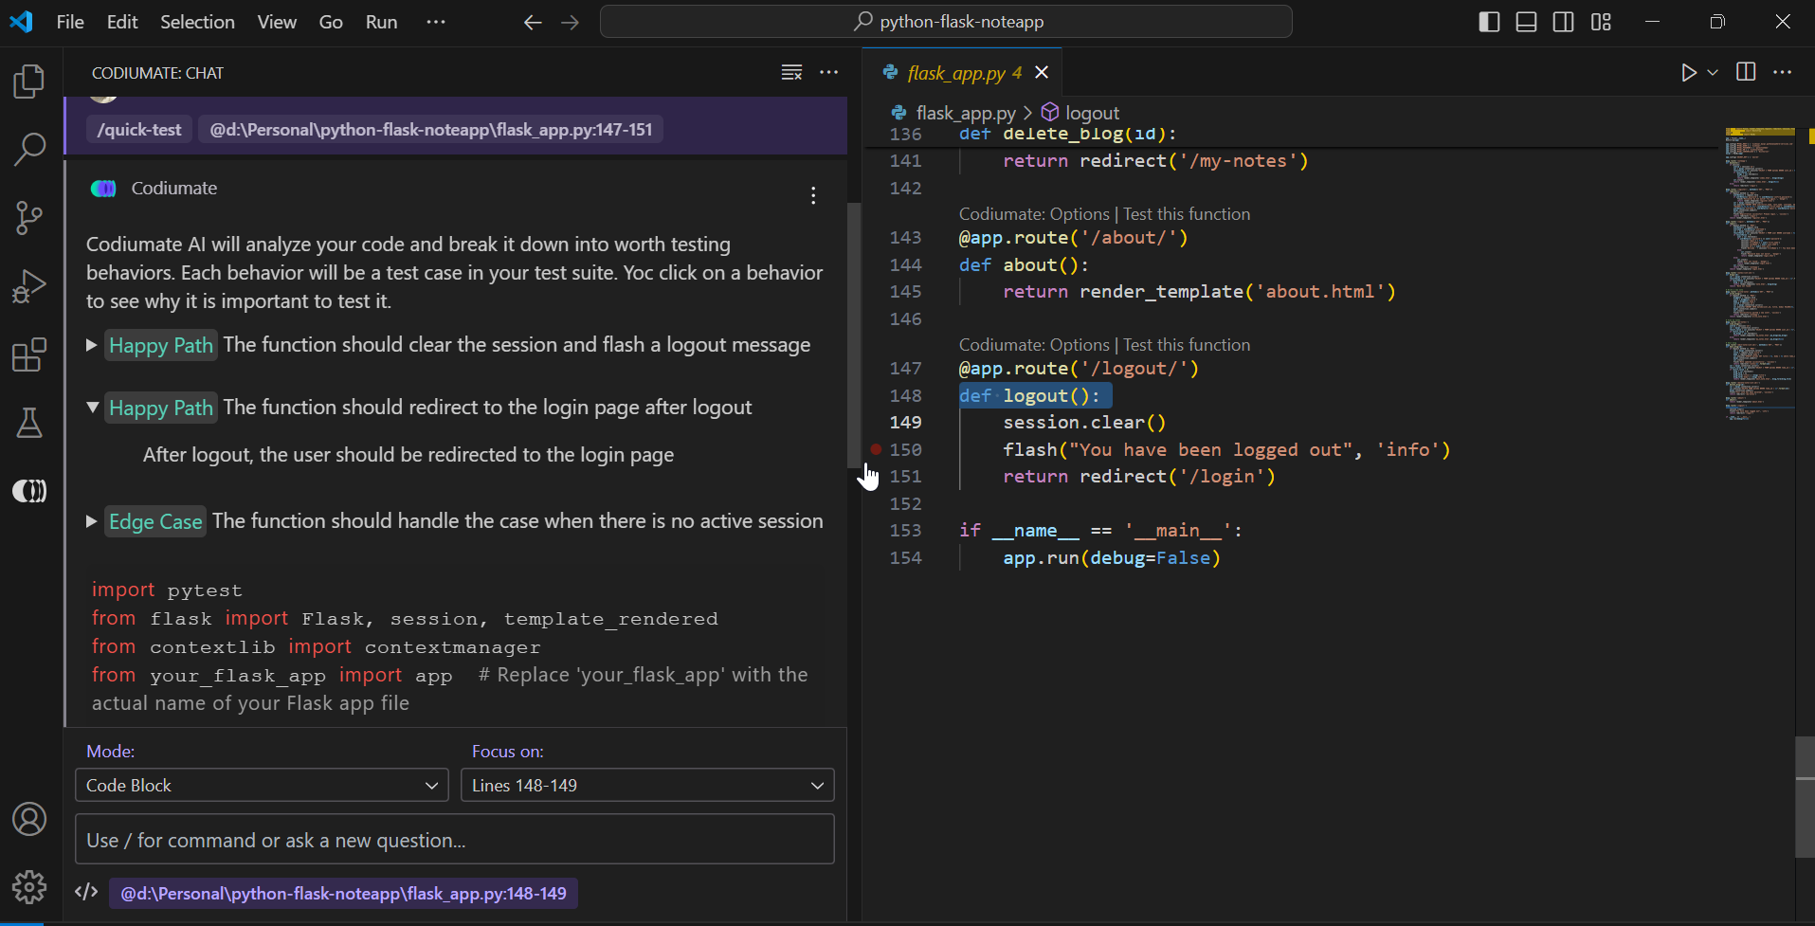Click the code minimap overview
Screen dimensions: 1815x926
[1759, 275]
